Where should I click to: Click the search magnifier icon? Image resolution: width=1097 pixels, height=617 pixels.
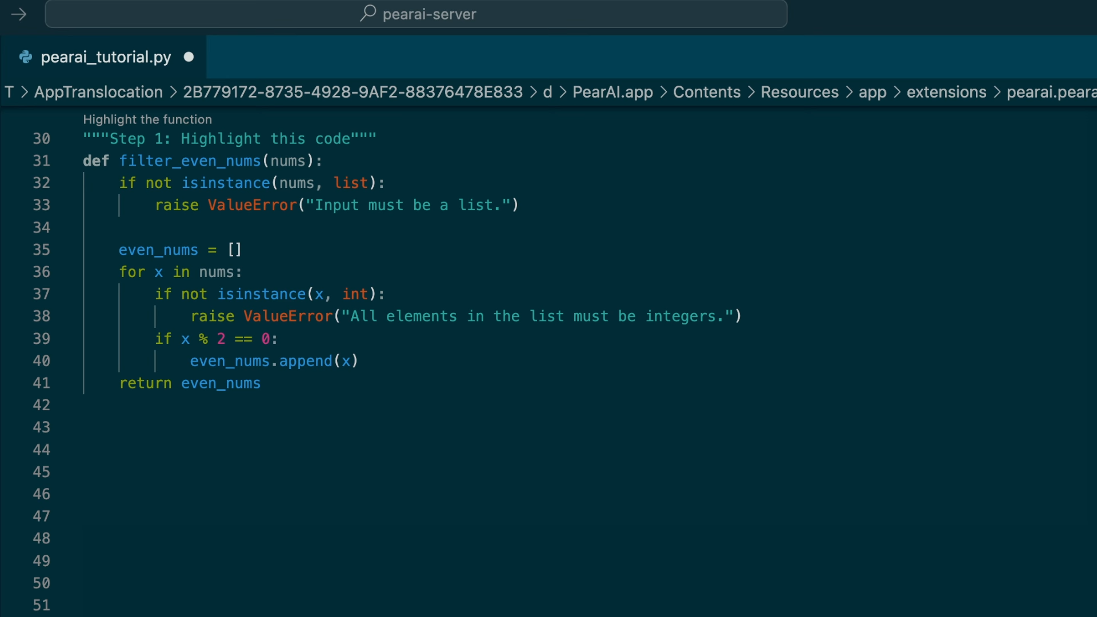pos(368,13)
